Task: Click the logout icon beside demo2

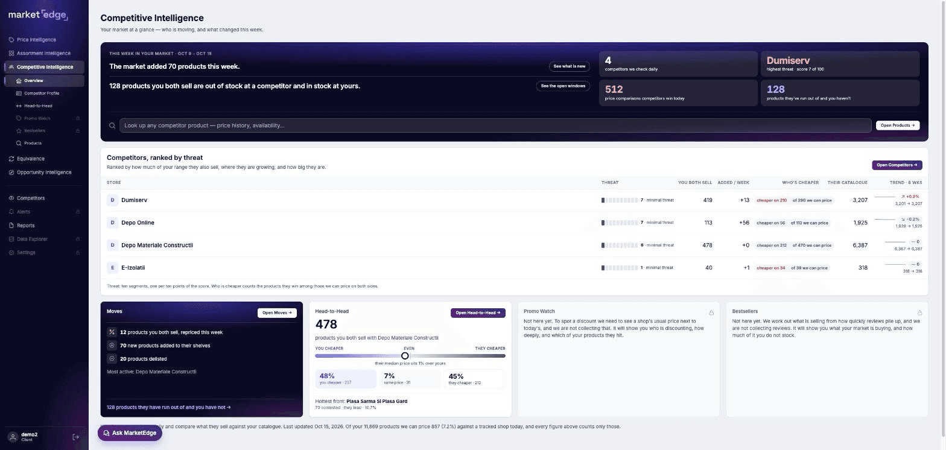Action: click(76, 437)
